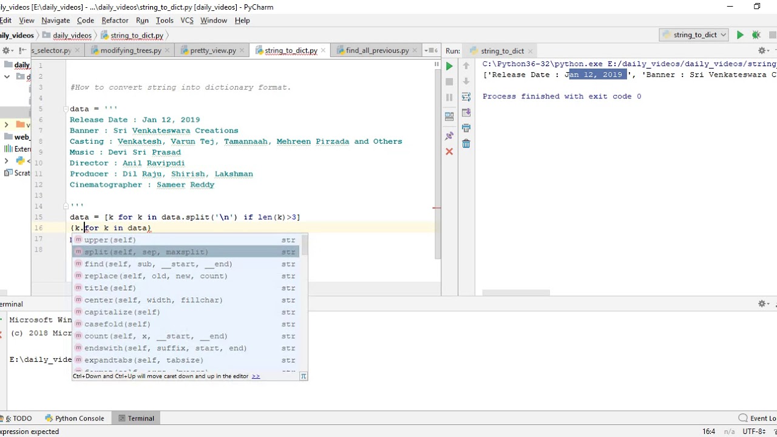Run string_to_dict with the green toolbar arrow

pos(740,35)
